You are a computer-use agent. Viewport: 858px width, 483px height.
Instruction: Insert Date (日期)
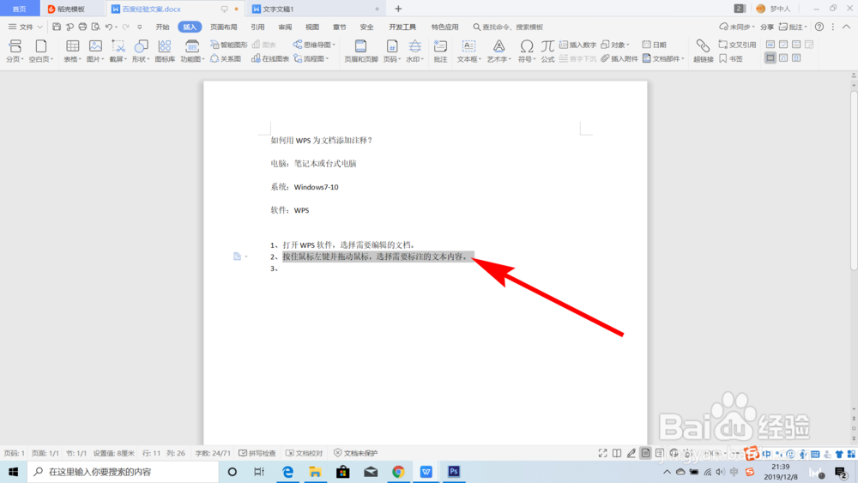click(655, 45)
